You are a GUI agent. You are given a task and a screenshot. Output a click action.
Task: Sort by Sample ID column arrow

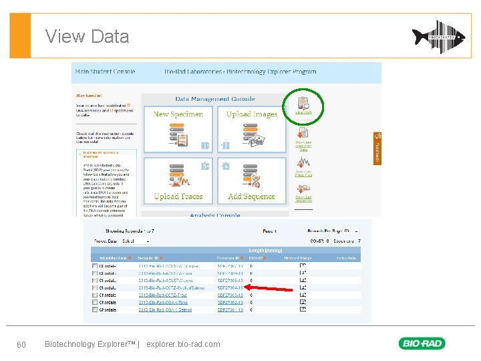[x=162, y=258]
